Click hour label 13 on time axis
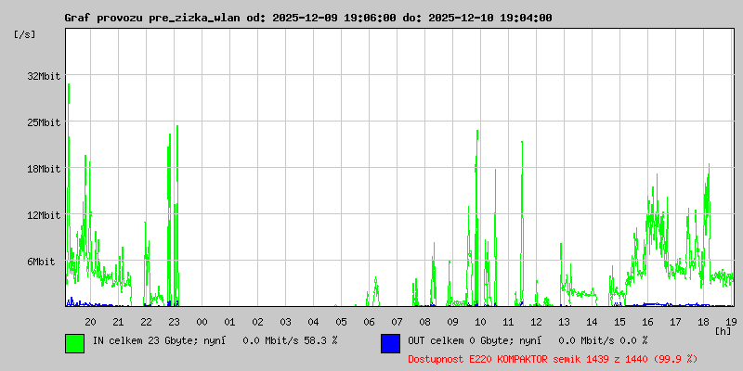 (565, 322)
